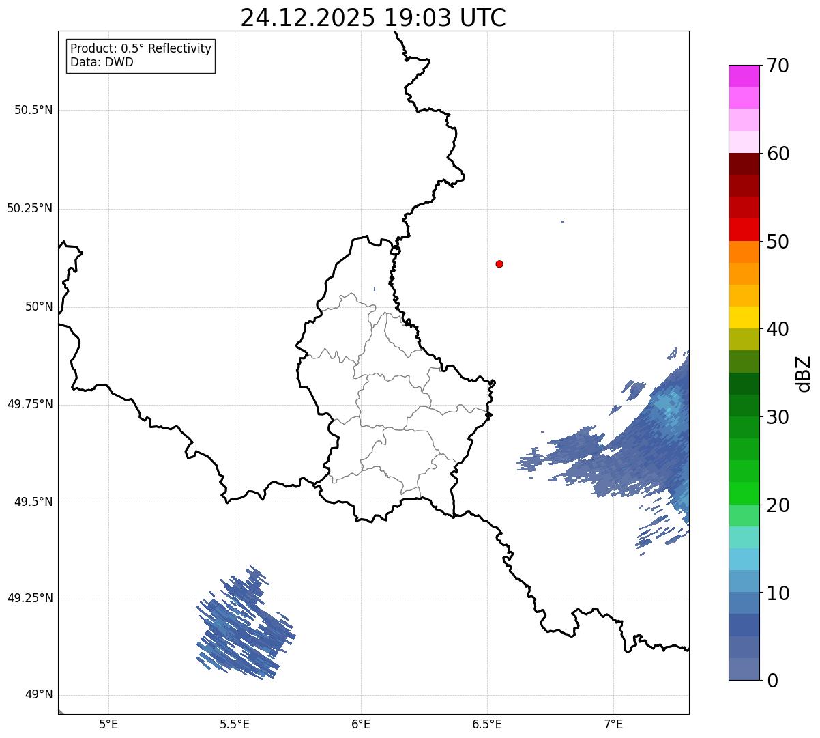Click the 6.5°E longitude label

click(487, 724)
